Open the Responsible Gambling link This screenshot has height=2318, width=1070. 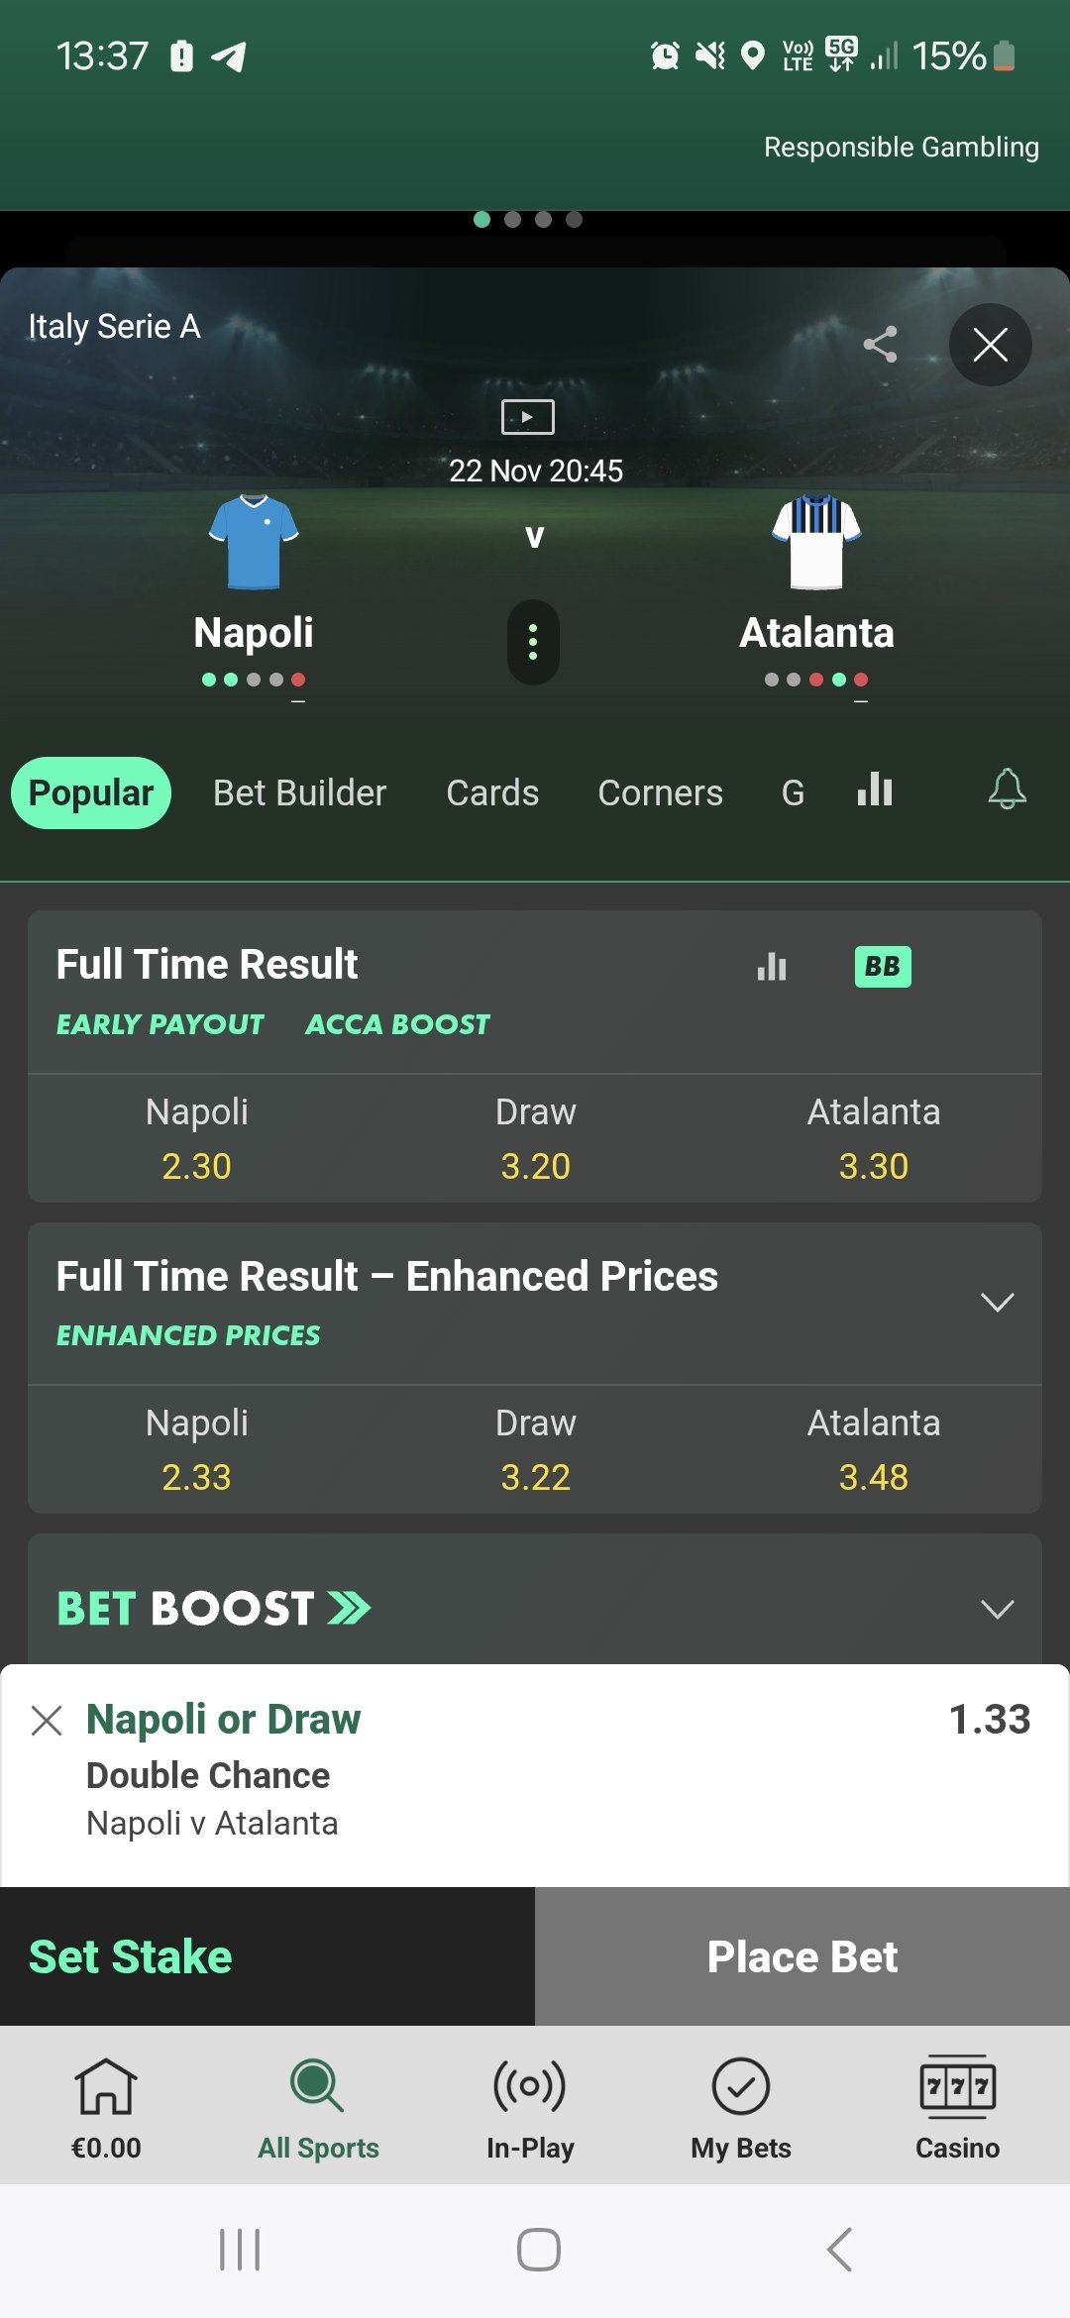pyautogui.click(x=901, y=148)
